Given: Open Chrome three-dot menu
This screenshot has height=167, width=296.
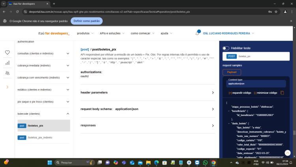Looking at the screenshot, I should (292, 12).
